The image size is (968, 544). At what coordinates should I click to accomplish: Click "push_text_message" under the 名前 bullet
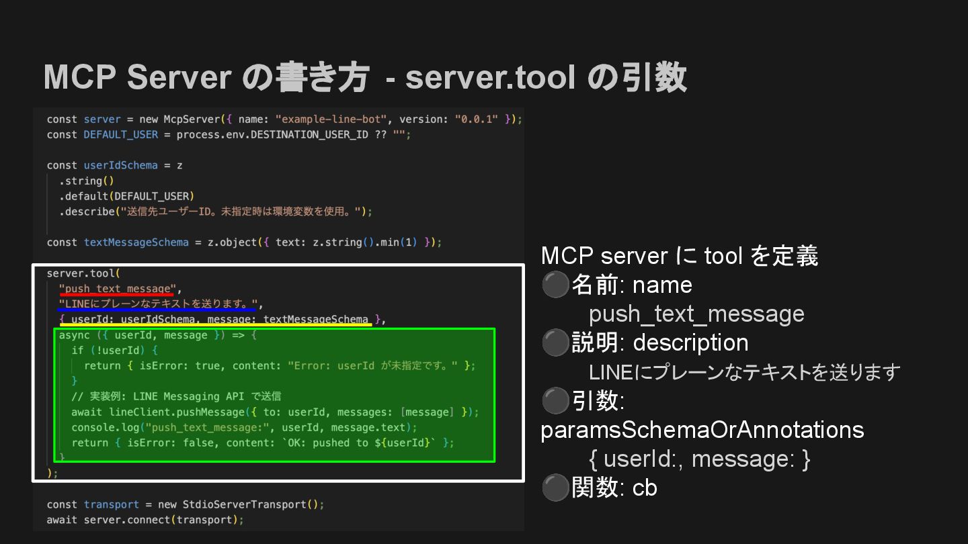pos(696,314)
